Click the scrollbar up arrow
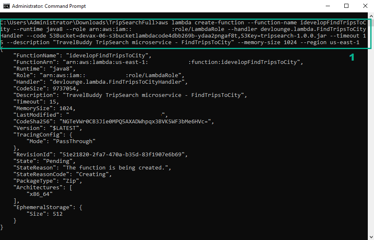The height and width of the screenshot is (240, 374). pyautogui.click(x=370, y=16)
